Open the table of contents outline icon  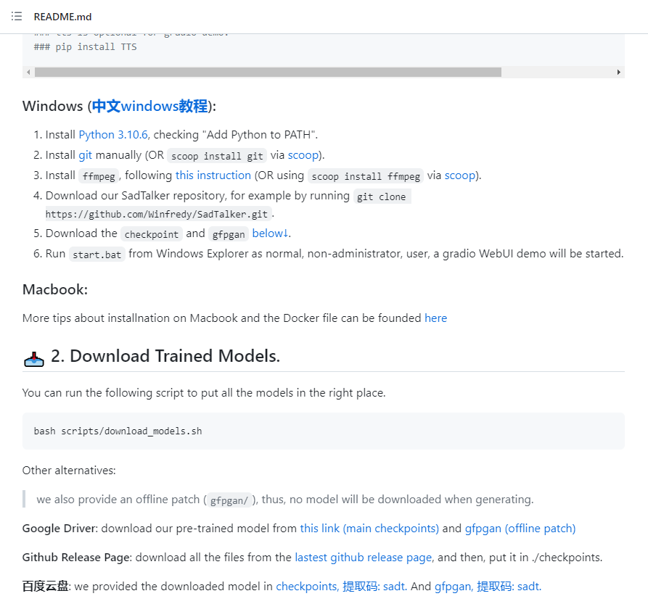pos(17,16)
